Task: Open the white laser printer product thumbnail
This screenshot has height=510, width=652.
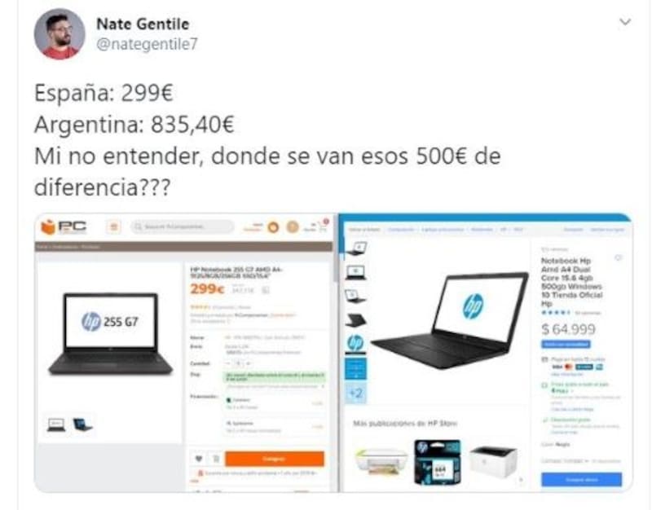Action: pyautogui.click(x=494, y=461)
